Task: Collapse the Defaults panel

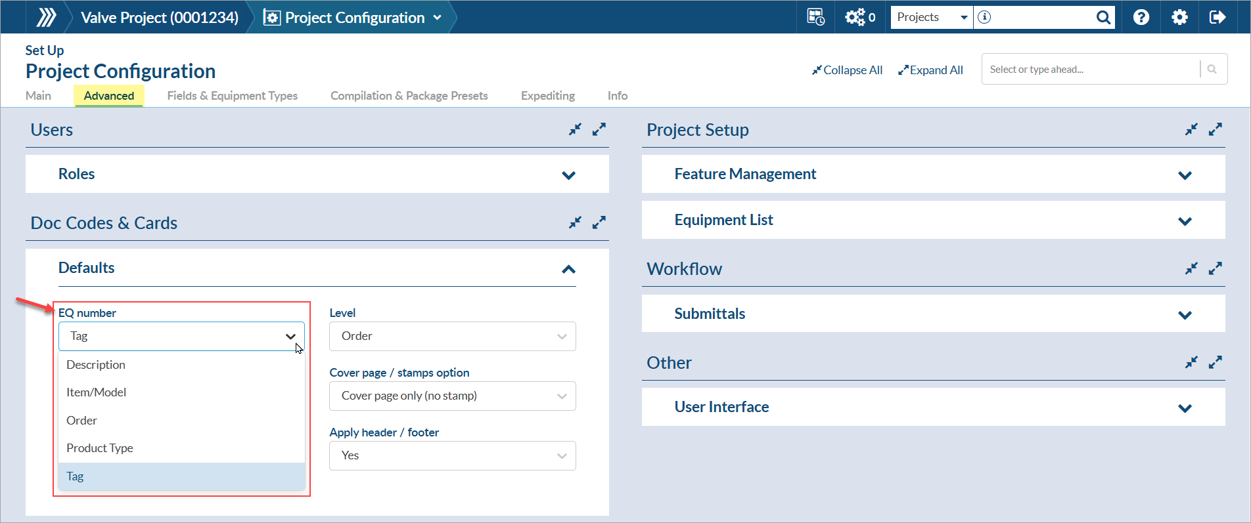Action: click(568, 269)
